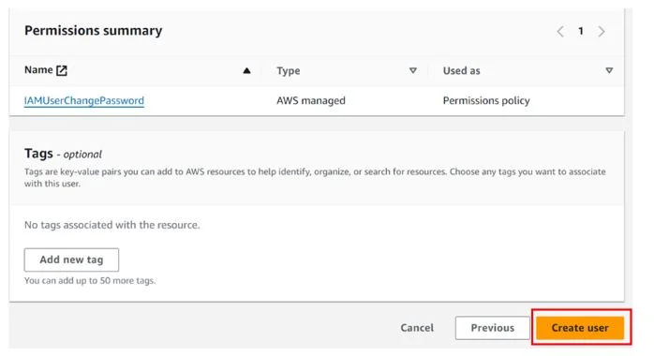Open the IAMUserChangePassword policy link
Screen dimensions: 654x356
pos(83,100)
